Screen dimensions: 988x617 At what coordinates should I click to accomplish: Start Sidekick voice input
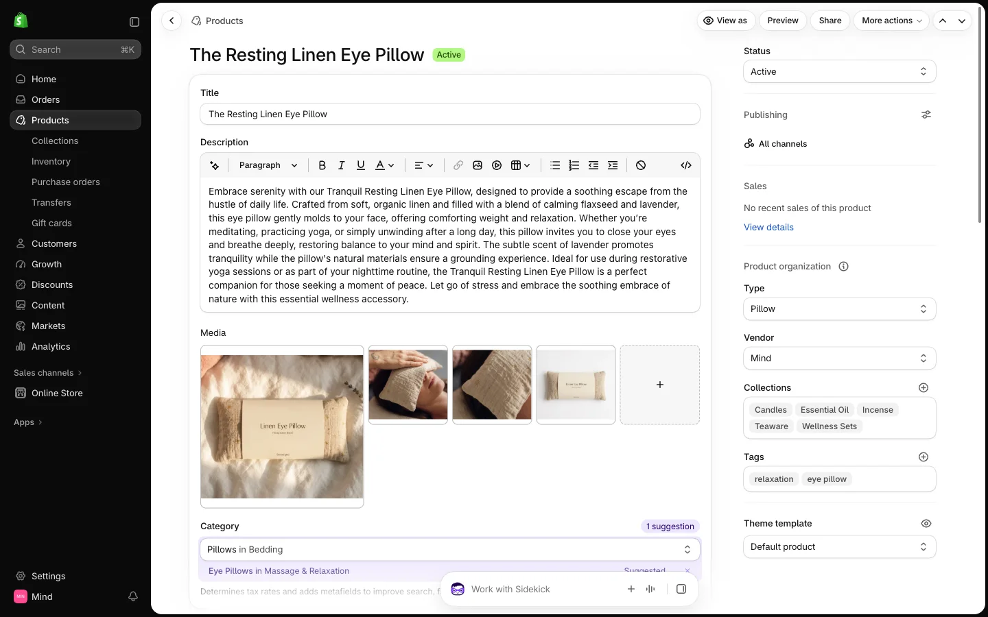pyautogui.click(x=650, y=589)
